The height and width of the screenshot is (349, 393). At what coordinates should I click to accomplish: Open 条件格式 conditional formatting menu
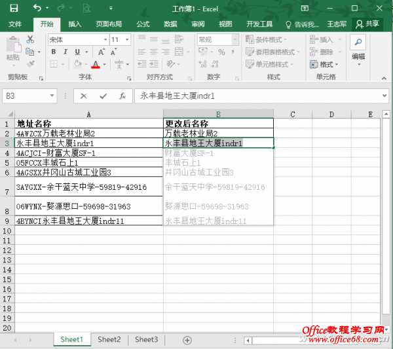click(266, 39)
